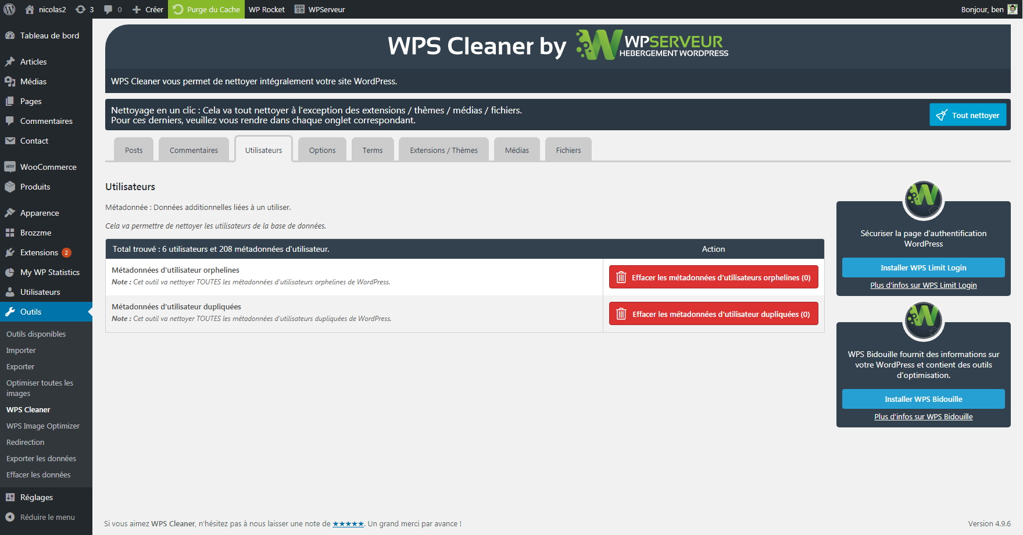Open Effacer les données submenu item
Screen dimensions: 1023x535
[38, 475]
